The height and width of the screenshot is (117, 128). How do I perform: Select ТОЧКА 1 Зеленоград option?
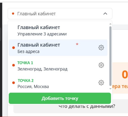[x=58, y=66]
